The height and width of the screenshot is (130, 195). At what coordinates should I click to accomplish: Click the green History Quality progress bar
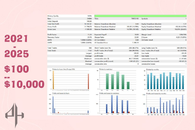[140, 16]
